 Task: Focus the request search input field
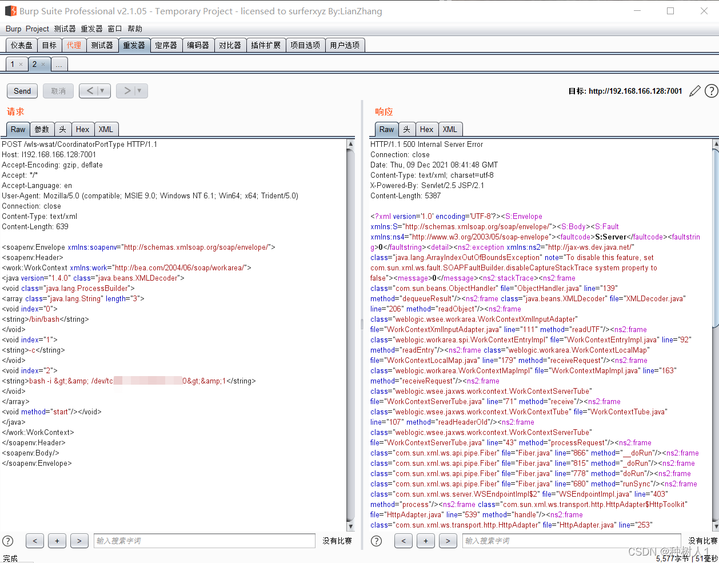pyautogui.click(x=205, y=541)
